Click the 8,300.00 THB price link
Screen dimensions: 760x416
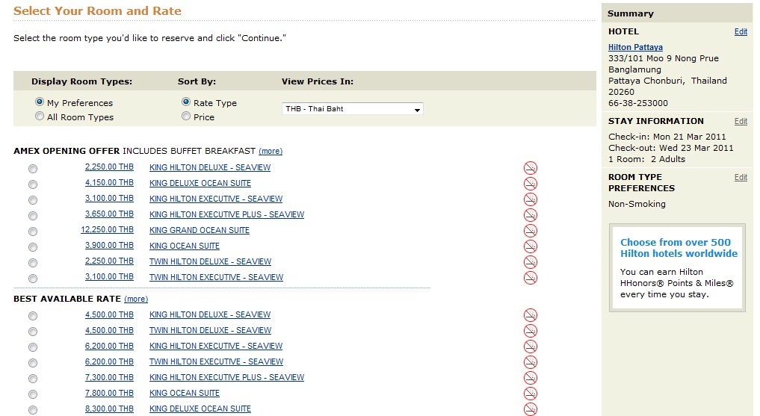click(109, 409)
